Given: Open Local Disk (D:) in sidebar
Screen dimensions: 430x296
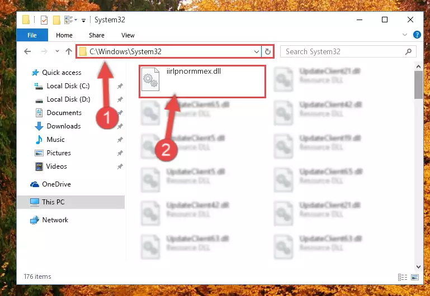Looking at the screenshot, I should point(68,99).
